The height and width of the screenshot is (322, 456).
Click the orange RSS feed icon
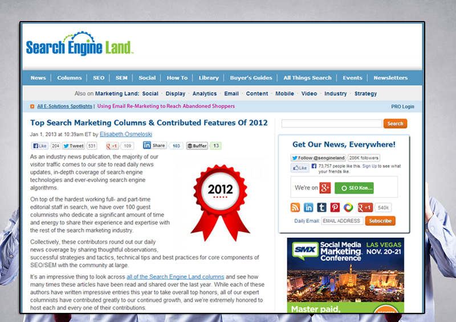tap(295, 207)
